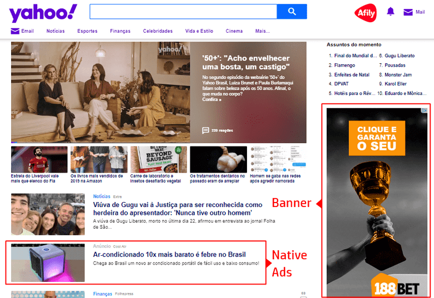
Task: Open trending topic Gugu Liberato
Action: tap(400, 55)
